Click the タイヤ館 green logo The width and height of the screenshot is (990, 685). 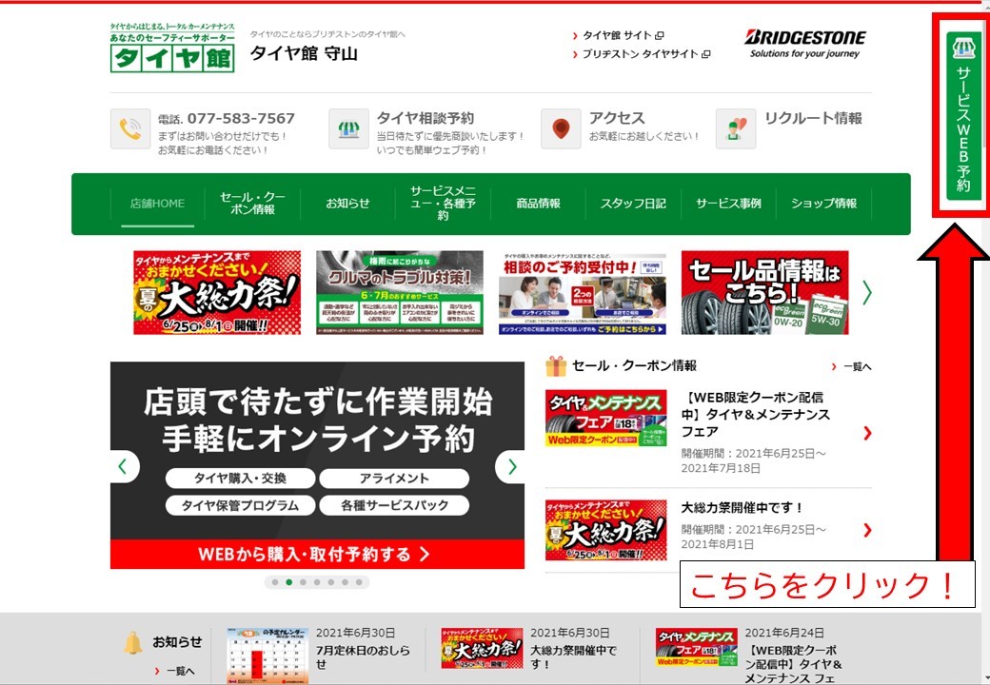[172, 48]
